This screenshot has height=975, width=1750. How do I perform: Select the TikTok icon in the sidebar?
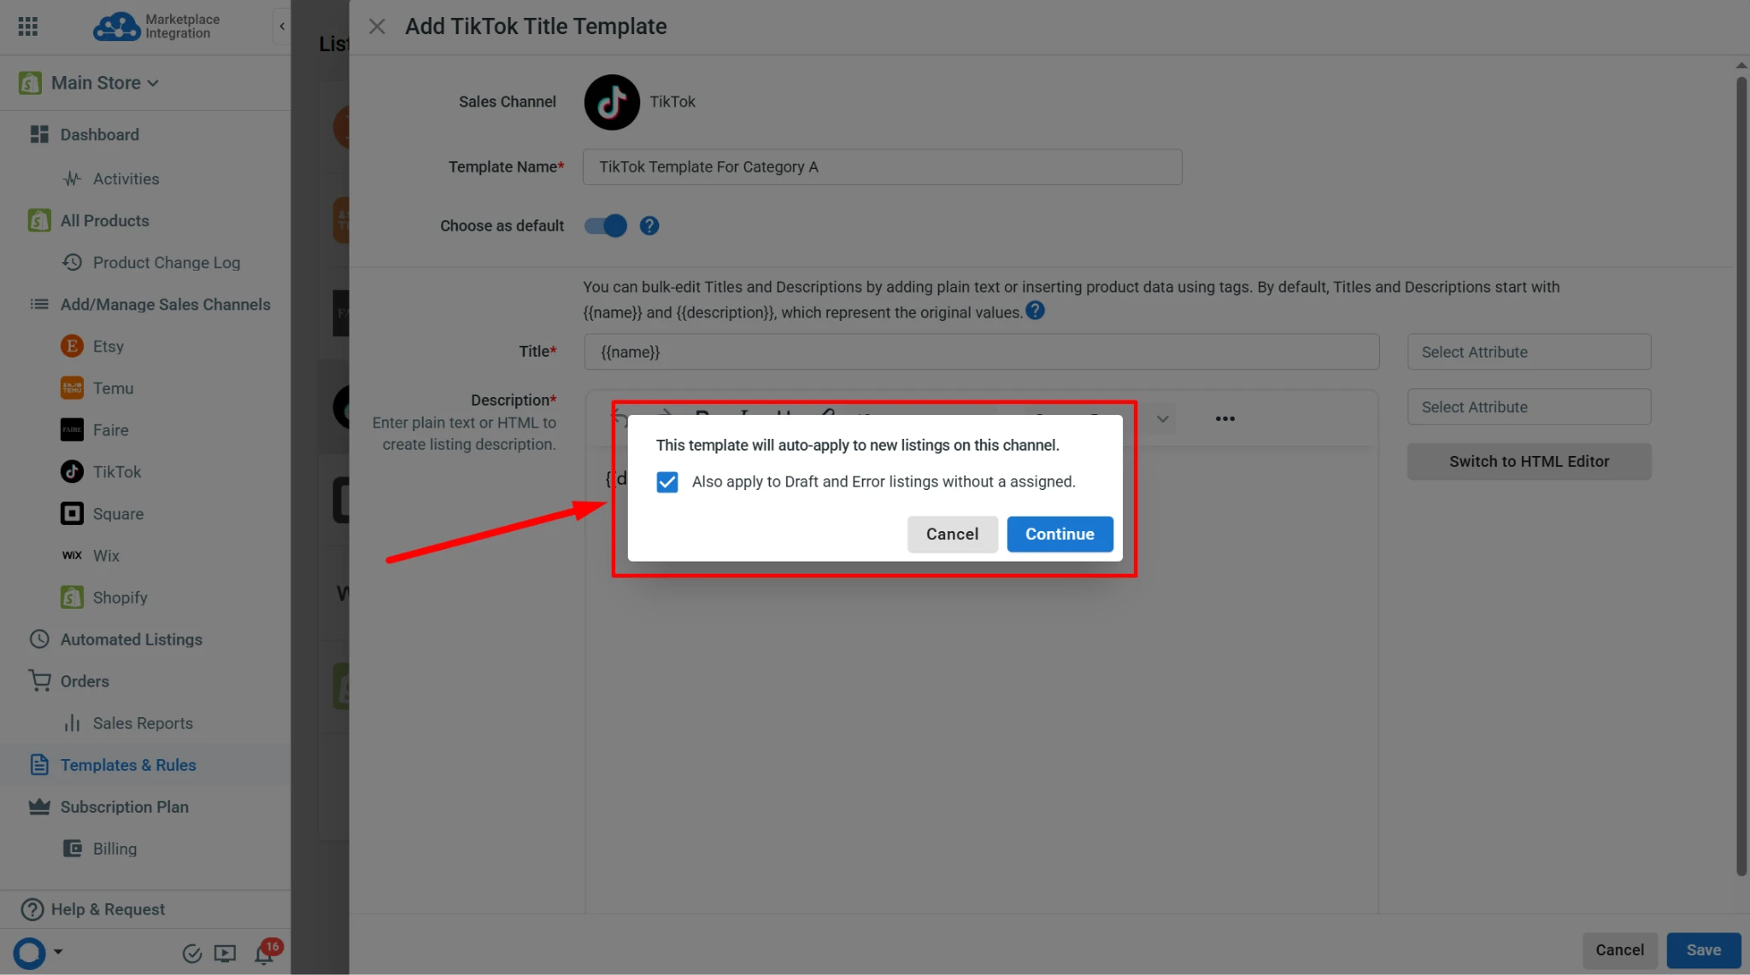(72, 471)
